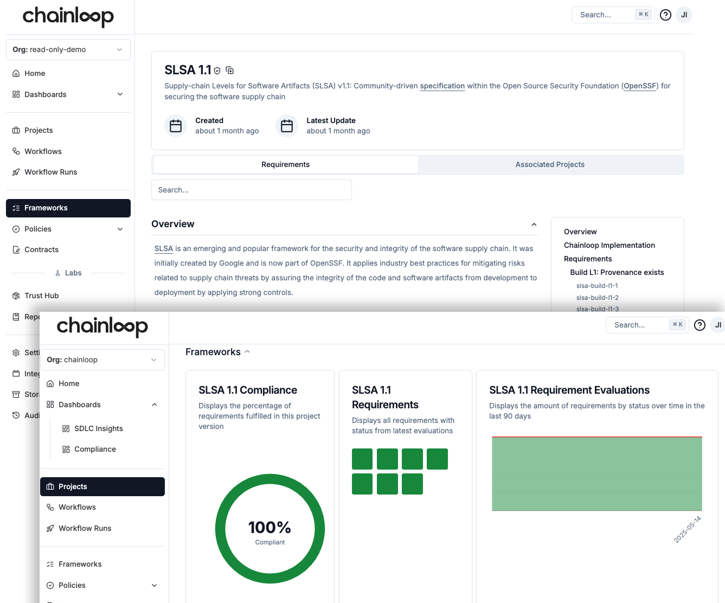Viewport: 725px width, 603px height.
Task: Click the shield icon beside the SLSA 1.1 title
Action: coord(217,70)
